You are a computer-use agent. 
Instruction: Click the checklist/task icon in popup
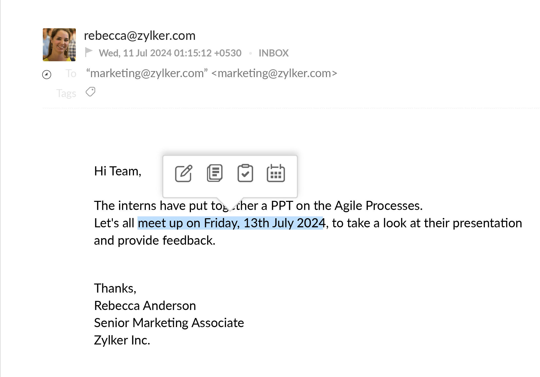(x=245, y=173)
